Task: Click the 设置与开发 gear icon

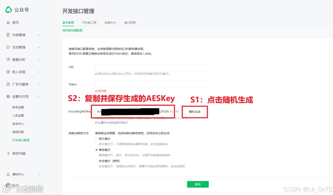Action: pos(8,97)
